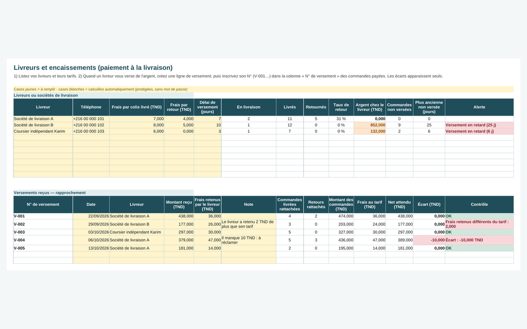Select cell 'Coursier indépendant Karim' in top table
Screen dimensions: 527x329
tap(43, 131)
